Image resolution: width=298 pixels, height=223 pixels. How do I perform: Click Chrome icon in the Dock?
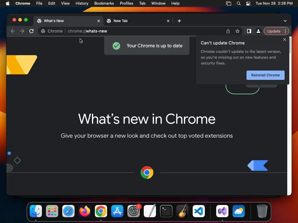tap(101, 211)
